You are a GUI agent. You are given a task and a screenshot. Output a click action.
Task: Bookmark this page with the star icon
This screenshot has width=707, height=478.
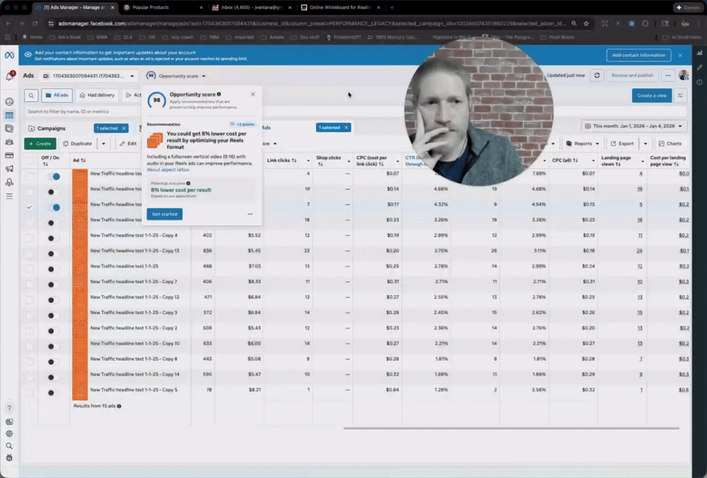click(x=586, y=23)
